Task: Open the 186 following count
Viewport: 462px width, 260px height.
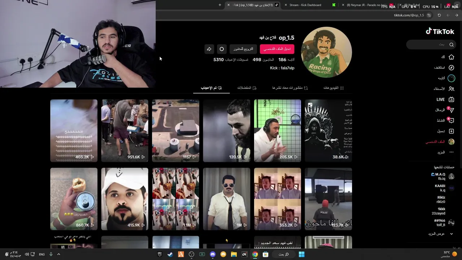Action: pos(286,60)
